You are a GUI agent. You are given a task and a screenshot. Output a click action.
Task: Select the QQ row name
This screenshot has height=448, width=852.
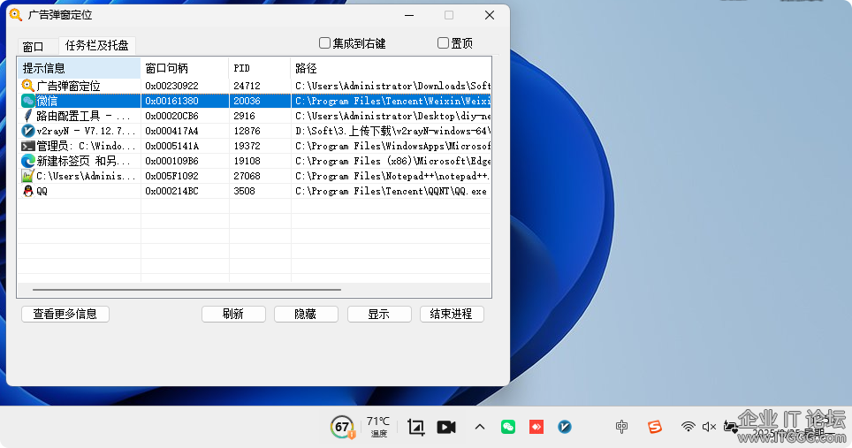click(x=42, y=191)
